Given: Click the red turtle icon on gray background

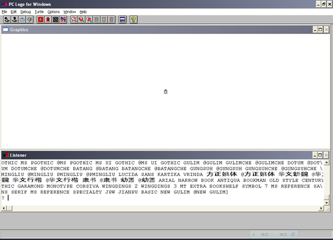Looking at the screenshot, I should pyautogui.click(x=48, y=19).
